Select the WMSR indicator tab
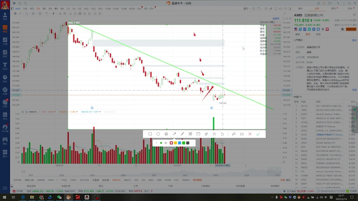Screen dimensions: 358x201 pos(186,180)
